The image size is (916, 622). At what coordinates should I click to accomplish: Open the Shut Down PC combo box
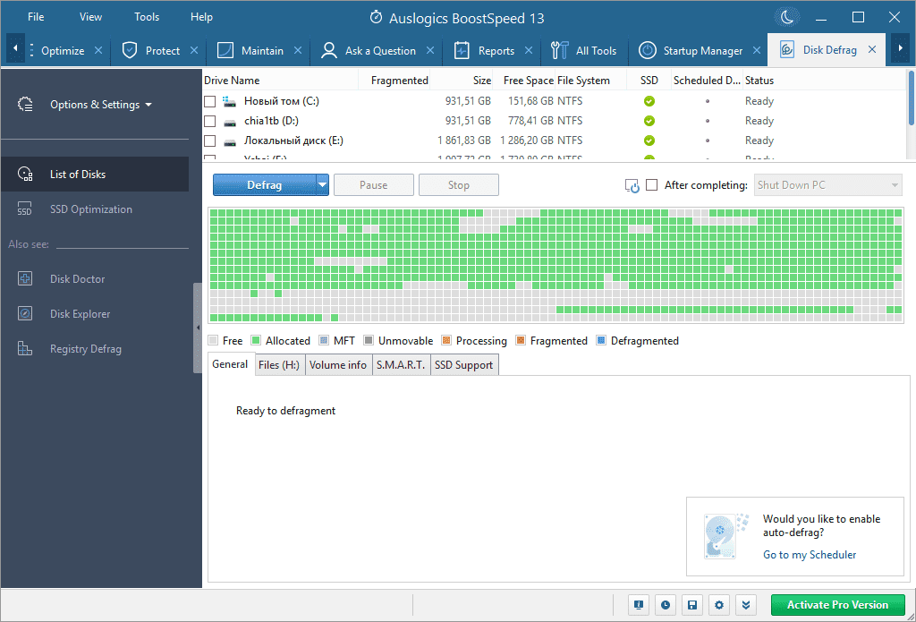tap(827, 185)
